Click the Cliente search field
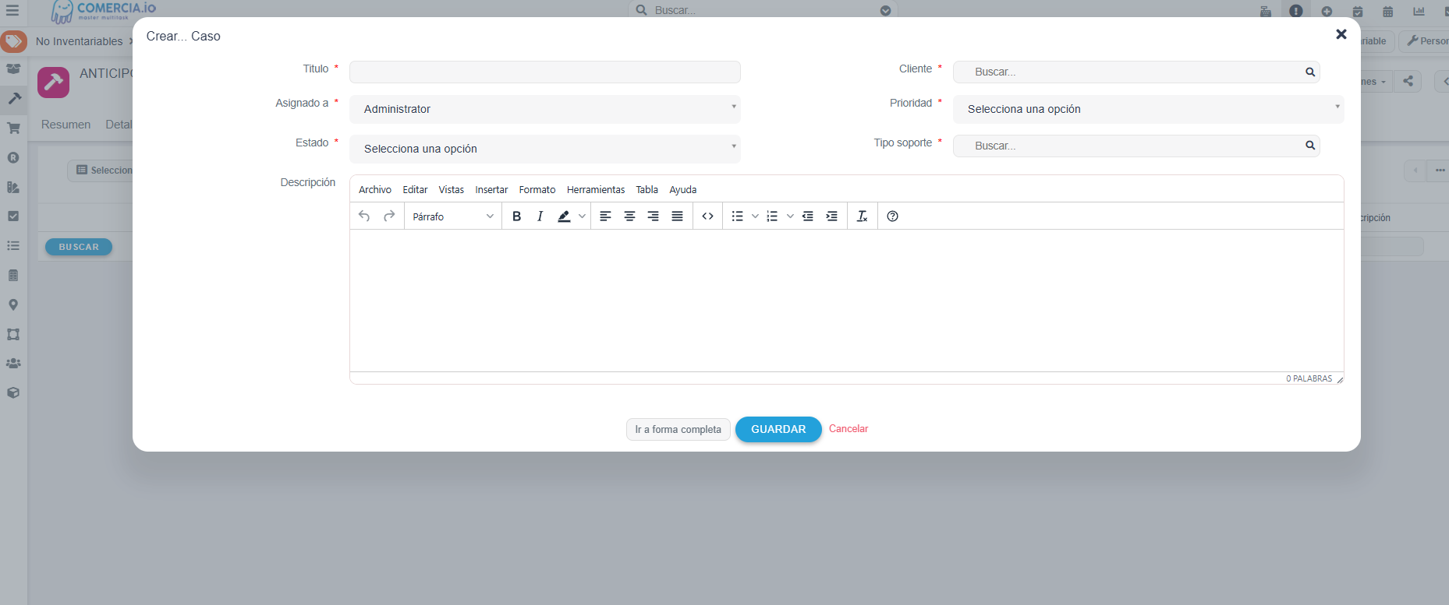This screenshot has width=1449, height=605. pos(1136,72)
